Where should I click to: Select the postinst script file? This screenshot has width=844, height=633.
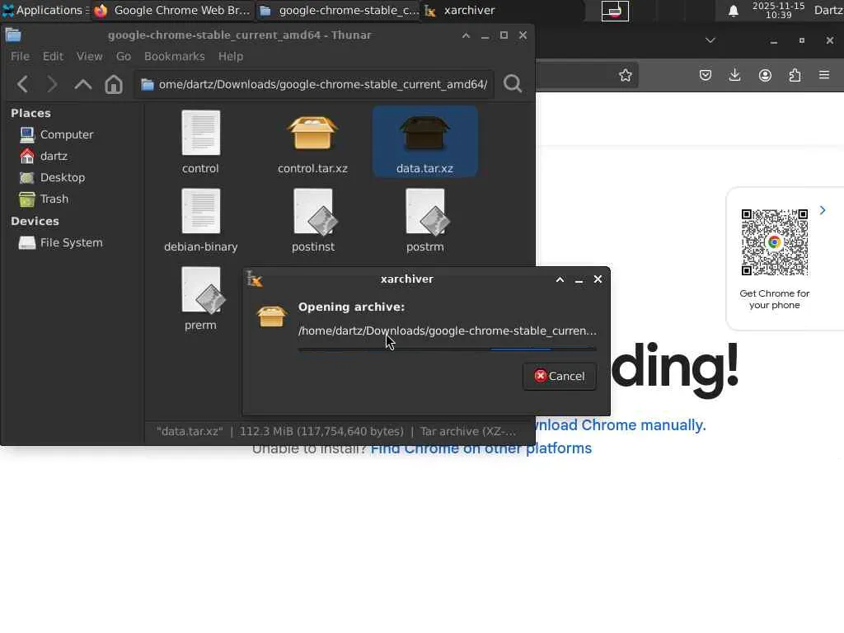pyautogui.click(x=312, y=221)
